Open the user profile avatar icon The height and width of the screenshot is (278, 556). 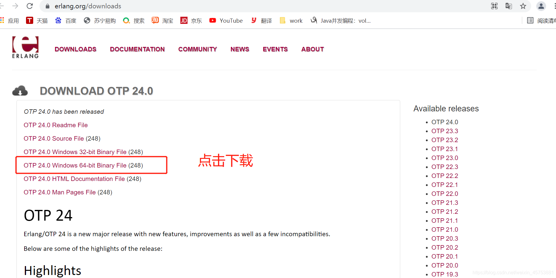pyautogui.click(x=541, y=6)
